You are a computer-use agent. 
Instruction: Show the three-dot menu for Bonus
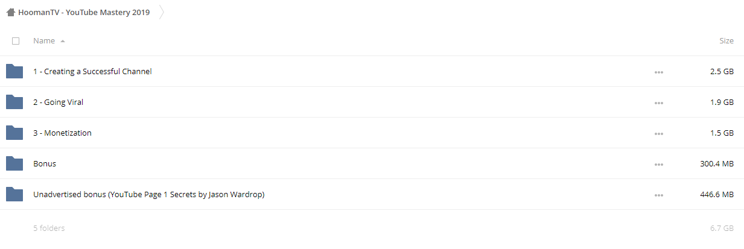tap(658, 165)
